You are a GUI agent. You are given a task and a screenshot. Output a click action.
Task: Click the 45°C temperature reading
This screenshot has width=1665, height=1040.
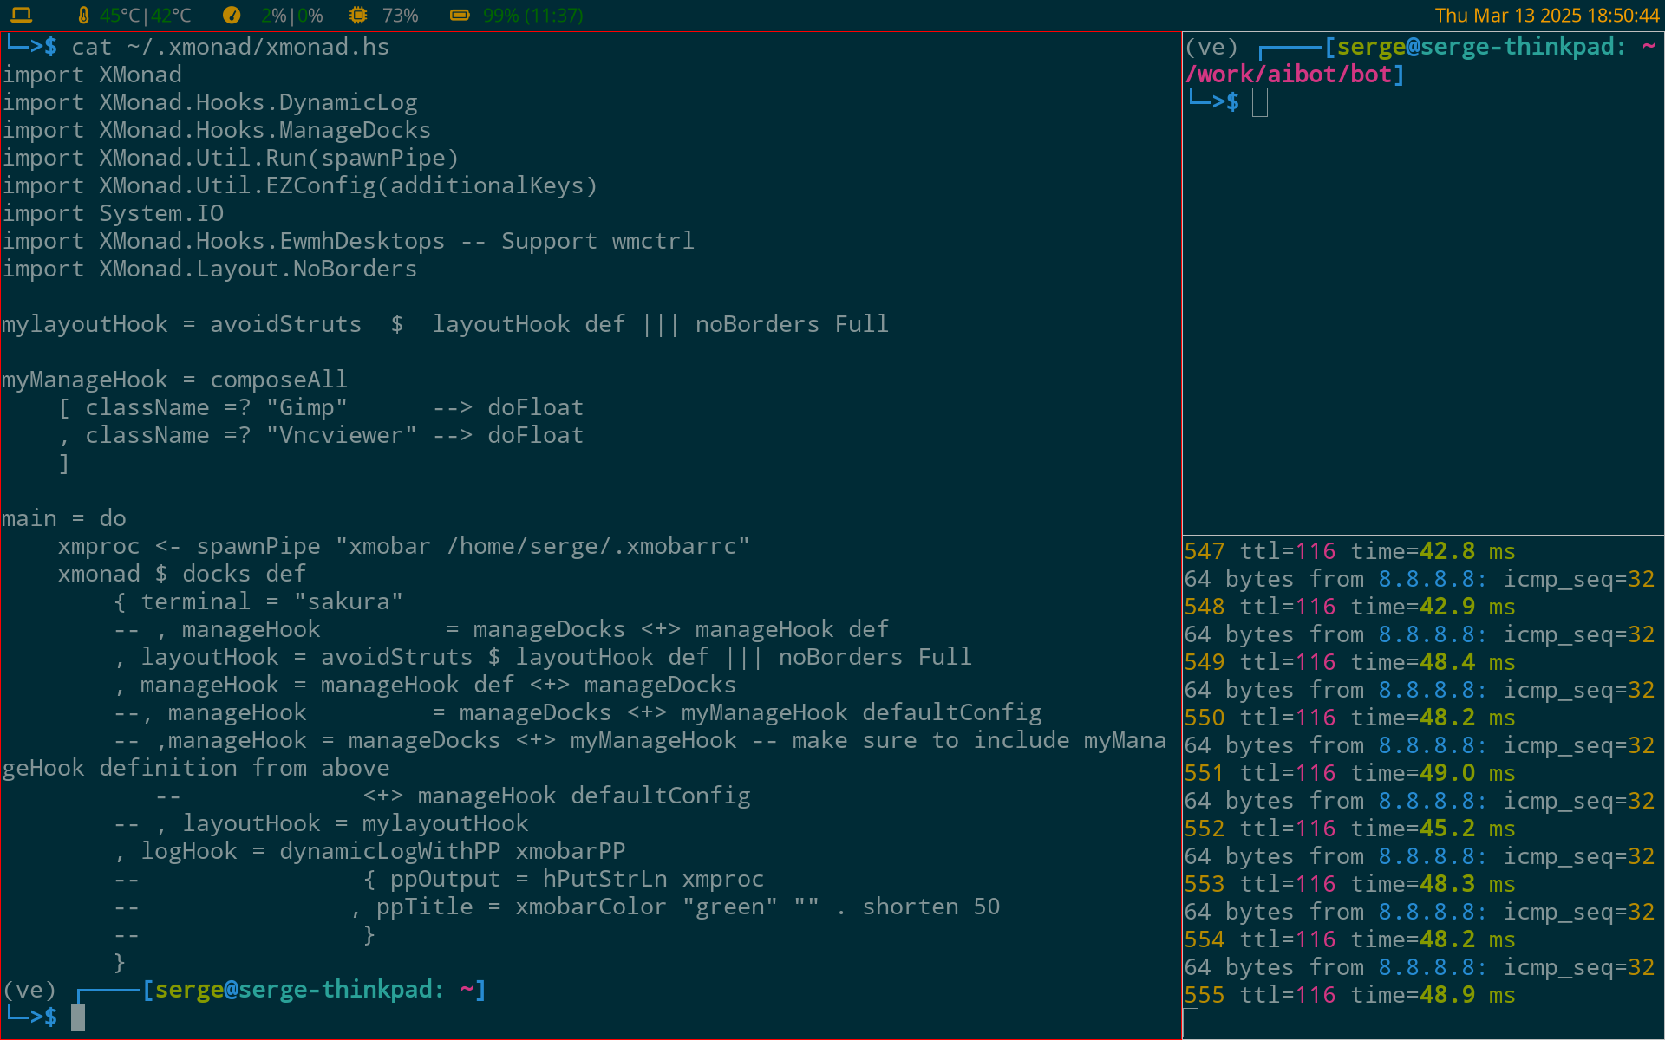tap(120, 16)
